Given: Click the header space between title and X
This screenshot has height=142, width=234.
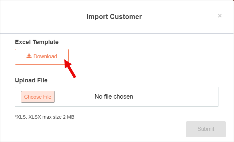Looking at the screenshot, I should (179, 16).
